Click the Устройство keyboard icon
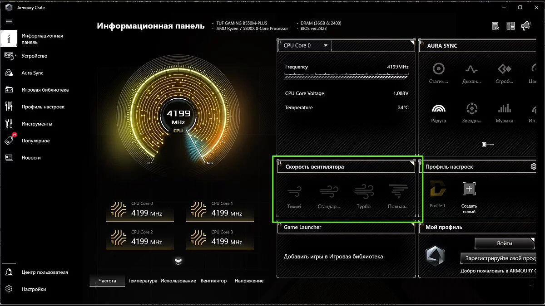This screenshot has width=545, height=306. tap(9, 56)
